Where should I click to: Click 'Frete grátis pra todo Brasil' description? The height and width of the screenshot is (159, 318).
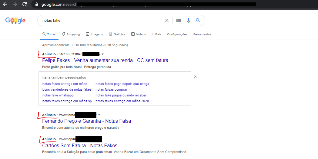click(78, 67)
